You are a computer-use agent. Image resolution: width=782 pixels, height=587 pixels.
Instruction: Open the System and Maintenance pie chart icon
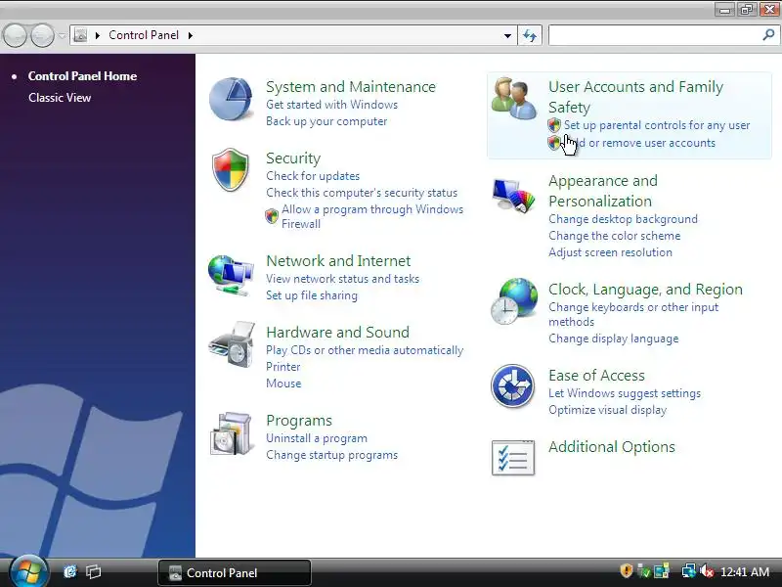click(231, 99)
